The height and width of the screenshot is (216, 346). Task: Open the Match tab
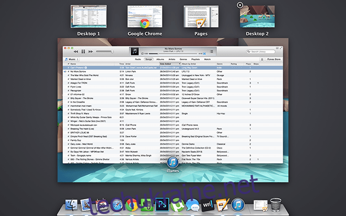[x=208, y=59]
